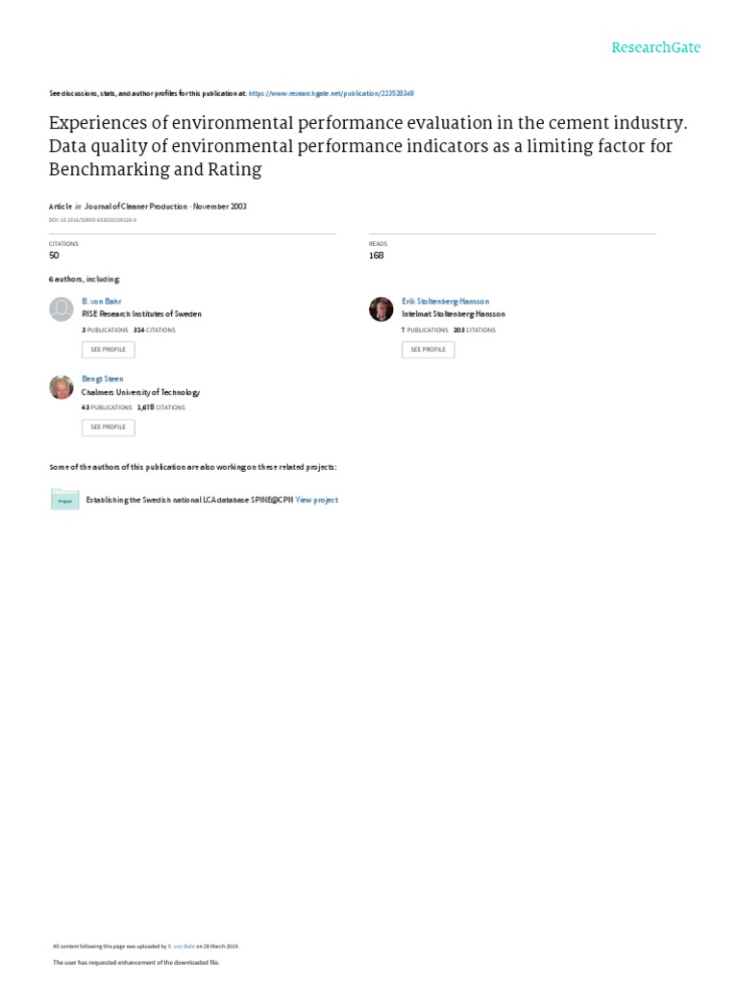Open the researchgate.net publication URL
The width and height of the screenshot is (738, 984).
331,93
